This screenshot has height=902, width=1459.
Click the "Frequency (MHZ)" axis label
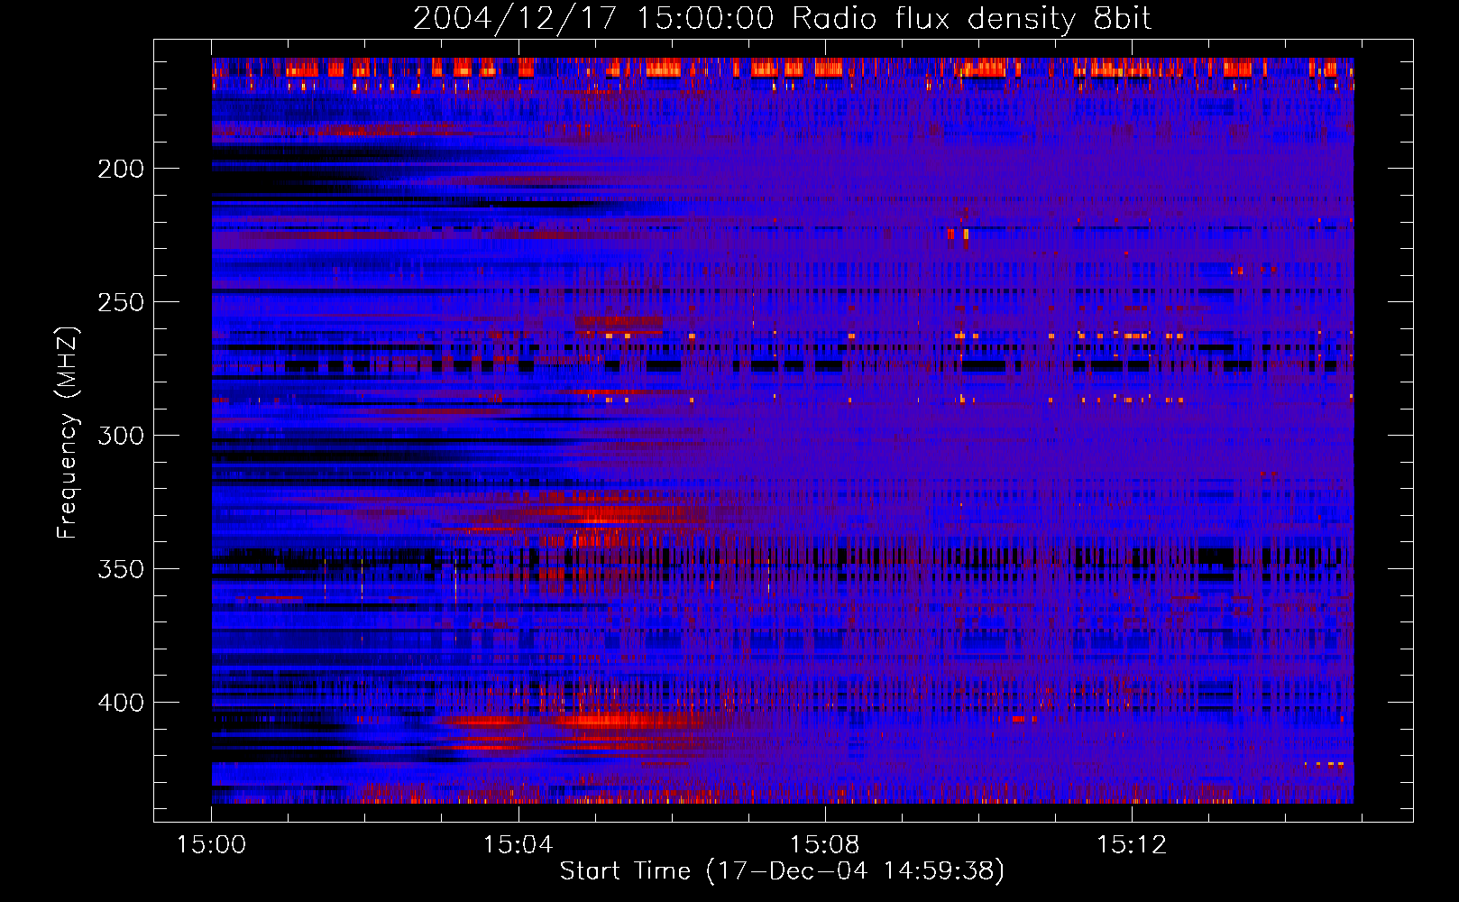coord(68,432)
